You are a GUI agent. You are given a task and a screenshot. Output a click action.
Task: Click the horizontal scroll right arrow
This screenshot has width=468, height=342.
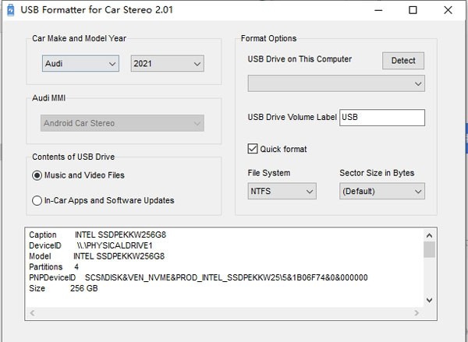pyautogui.click(x=417, y=312)
